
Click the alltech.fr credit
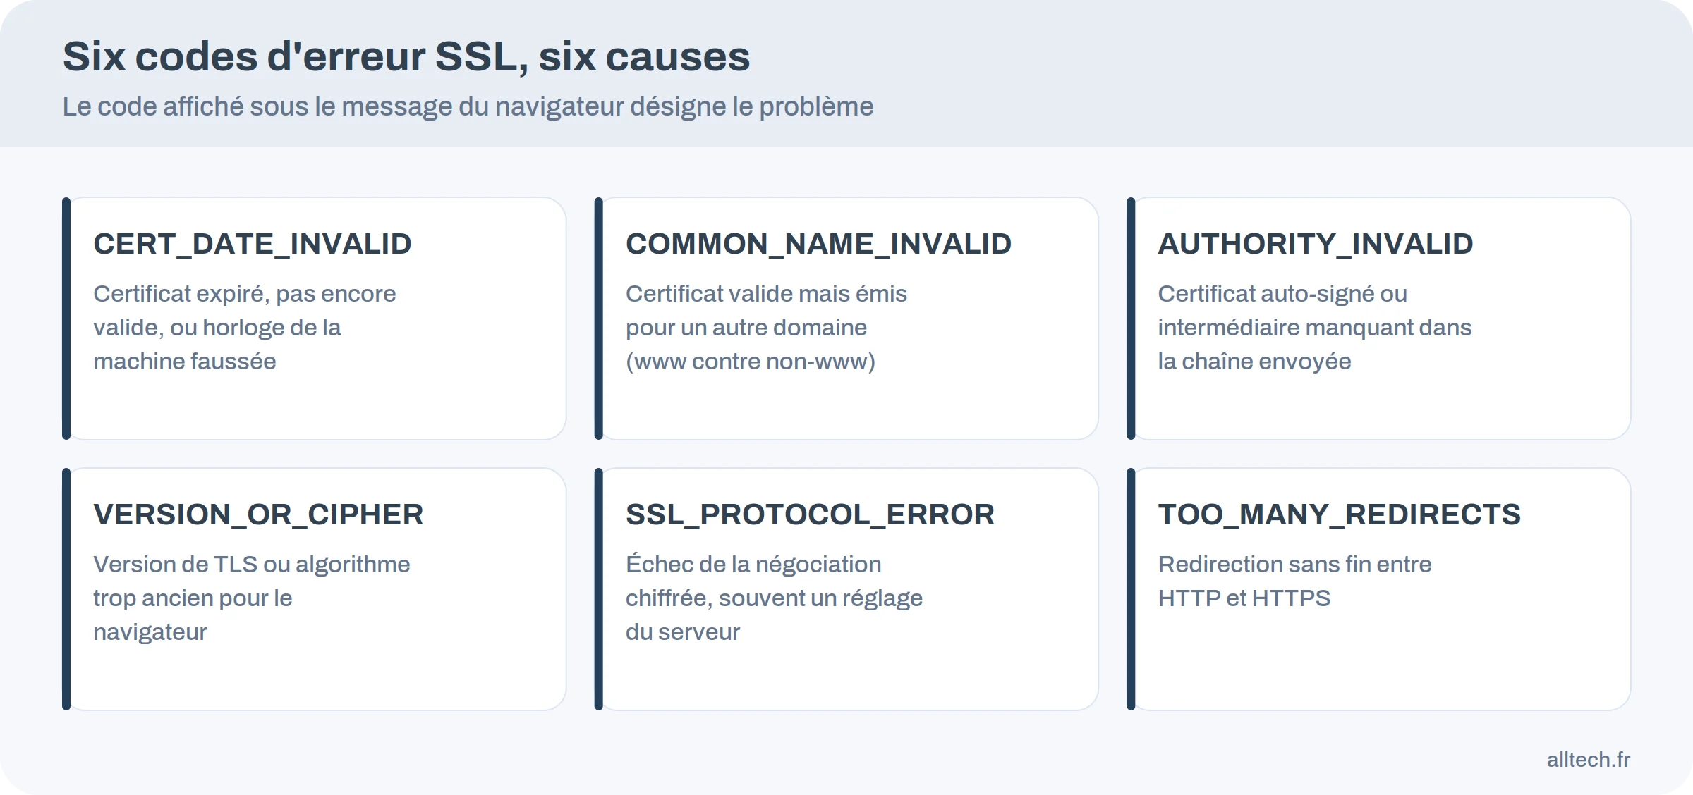click(1588, 760)
